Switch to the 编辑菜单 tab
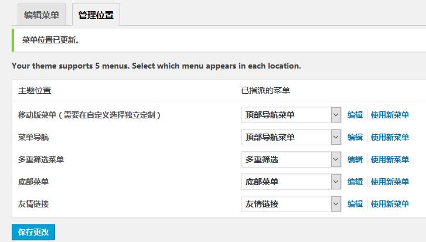The width and height of the screenshot is (426, 242). [41, 15]
